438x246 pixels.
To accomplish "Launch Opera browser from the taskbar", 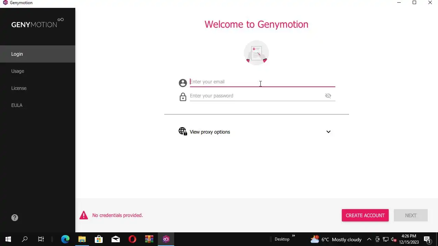I will coord(132,239).
